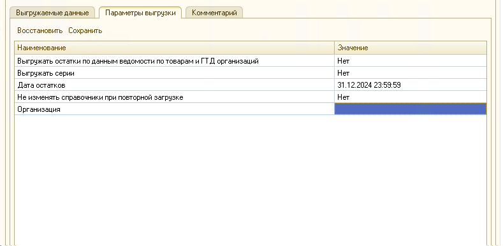Viewport: 503px width, 246px height.
Task: Select the Параметры выгрузки tab
Action: [140, 13]
